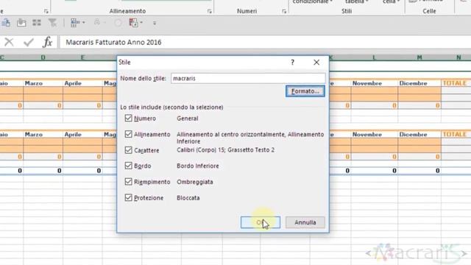
Task: Open Customize Quick Access Toolbar arrow
Action: (155, 23)
